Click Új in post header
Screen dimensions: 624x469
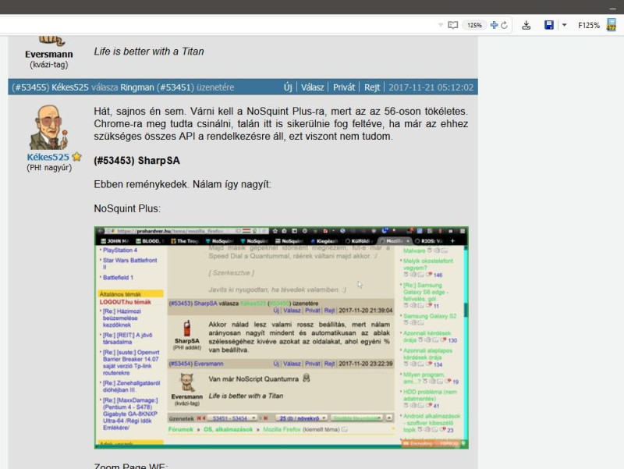(x=288, y=87)
